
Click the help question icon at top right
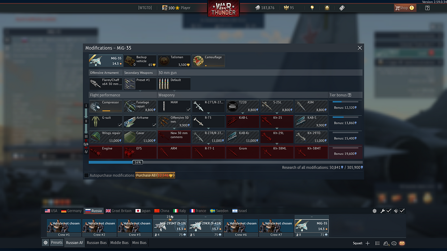coord(427,8)
